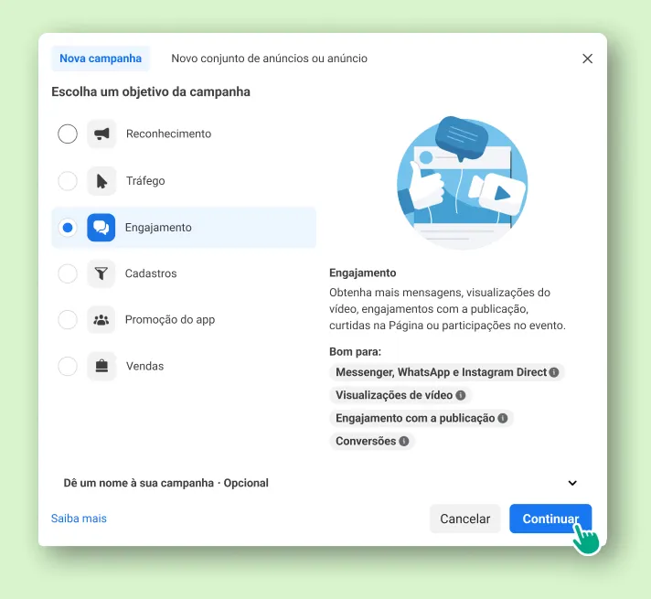Select the Reconhecimento radio button
The image size is (651, 599).
pyautogui.click(x=68, y=134)
